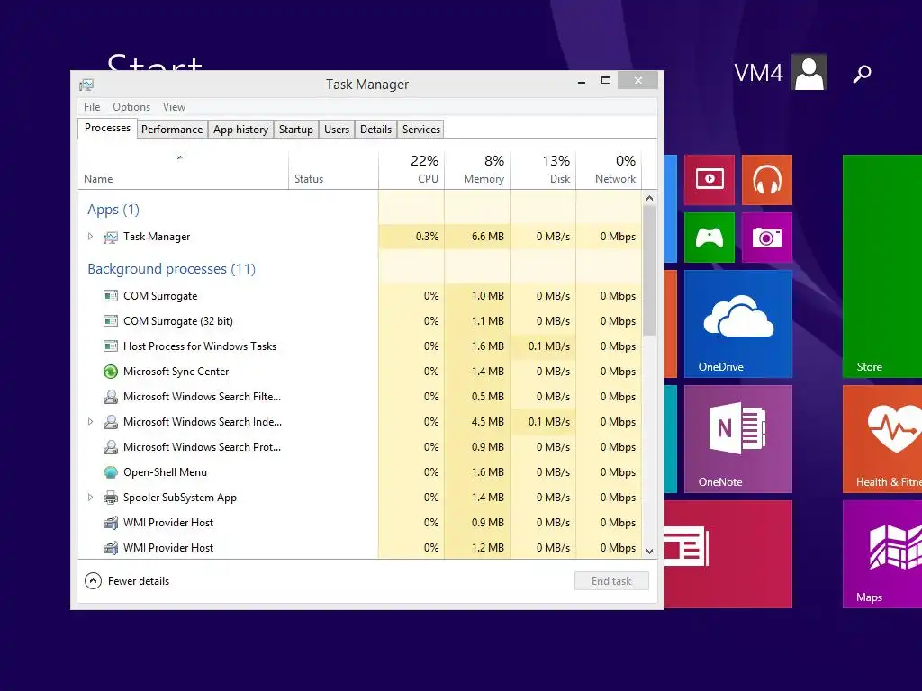This screenshot has height=691, width=922.
Task: Click the 6.6 MB memory value
Action: (488, 237)
